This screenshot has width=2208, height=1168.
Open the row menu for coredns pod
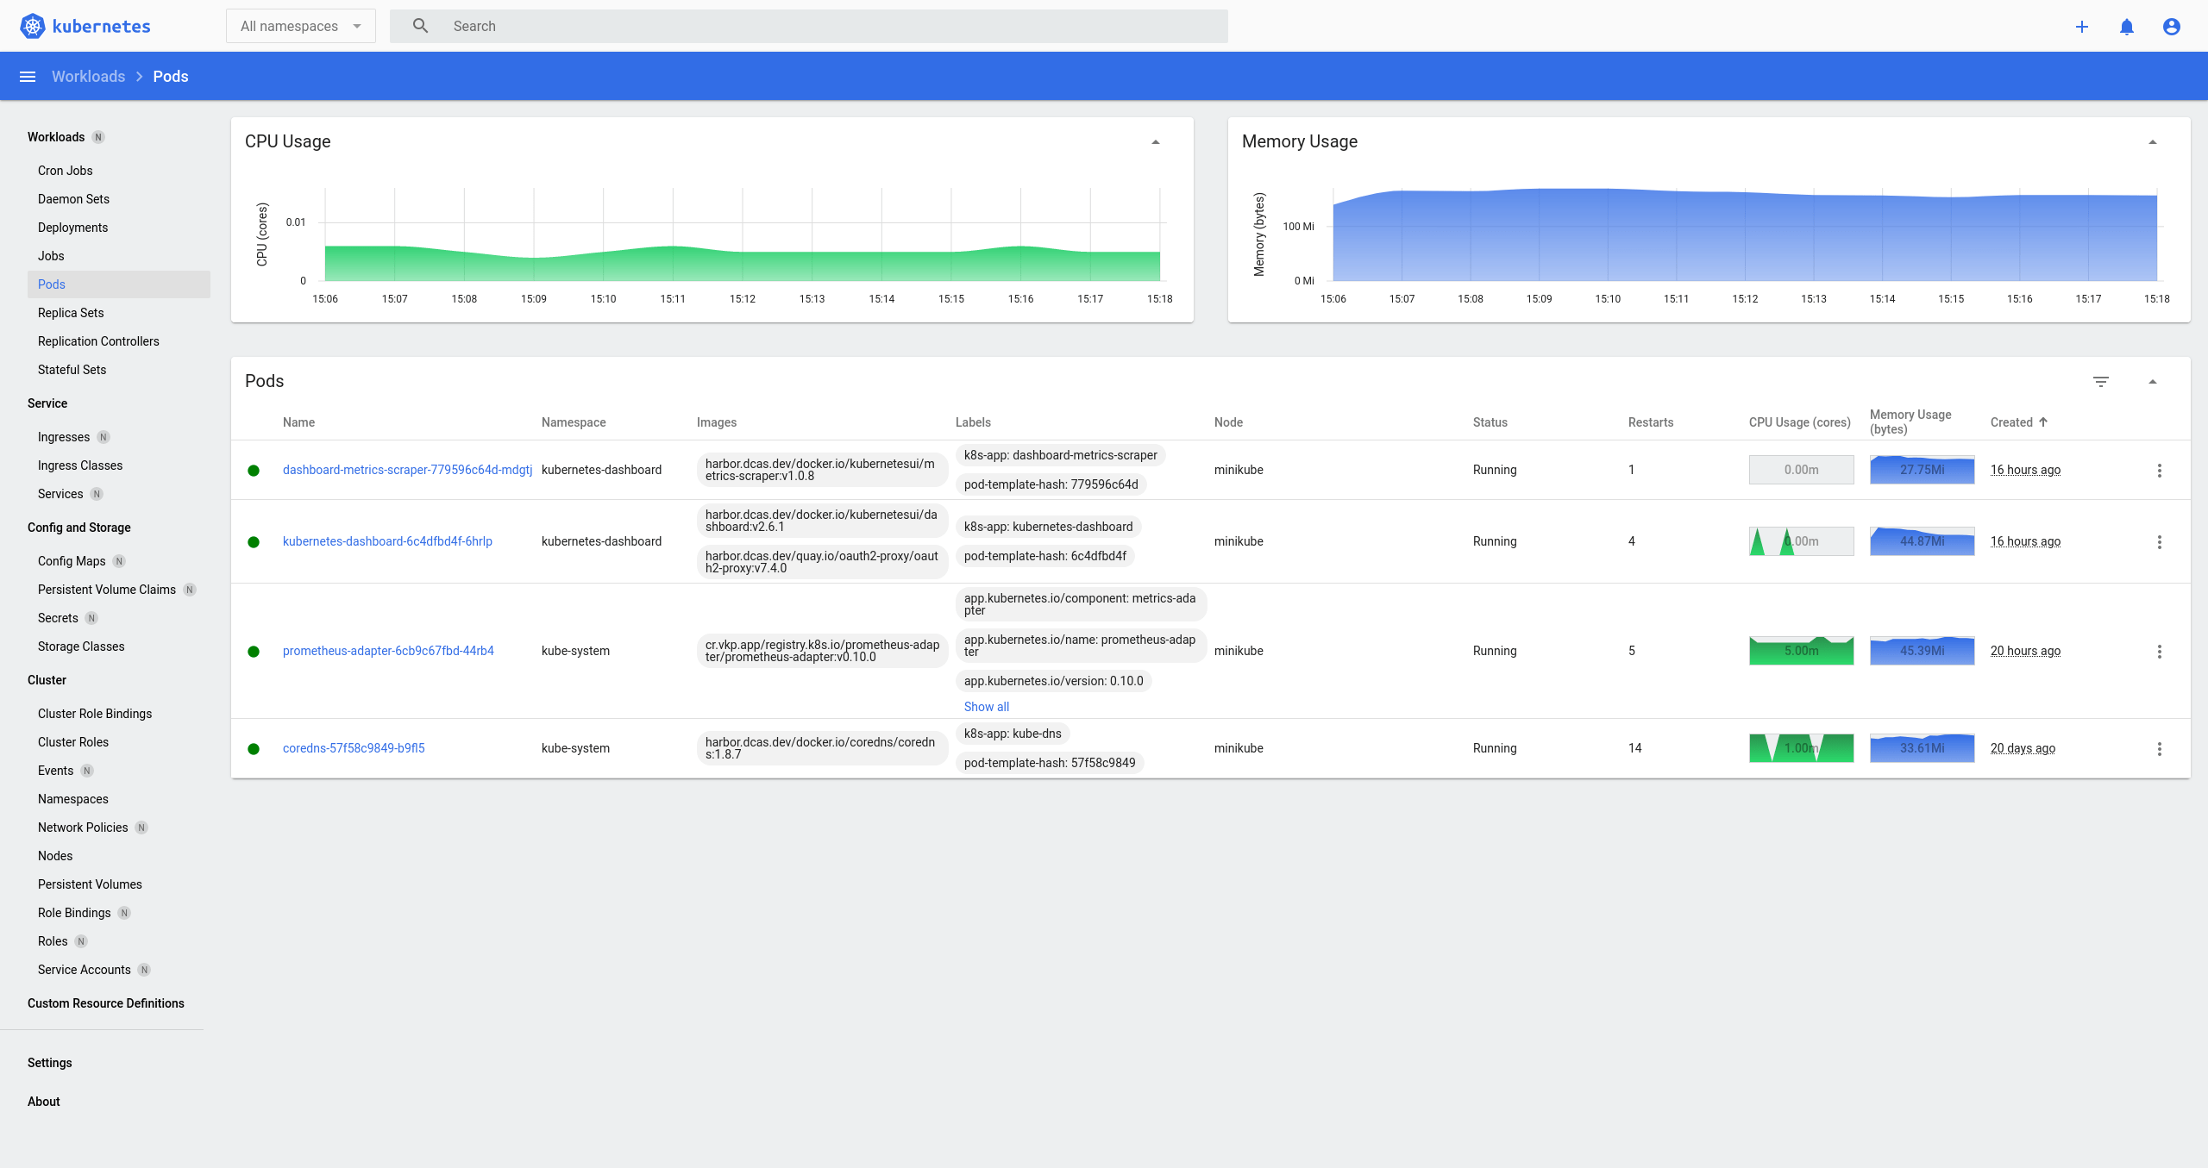[x=2160, y=748]
